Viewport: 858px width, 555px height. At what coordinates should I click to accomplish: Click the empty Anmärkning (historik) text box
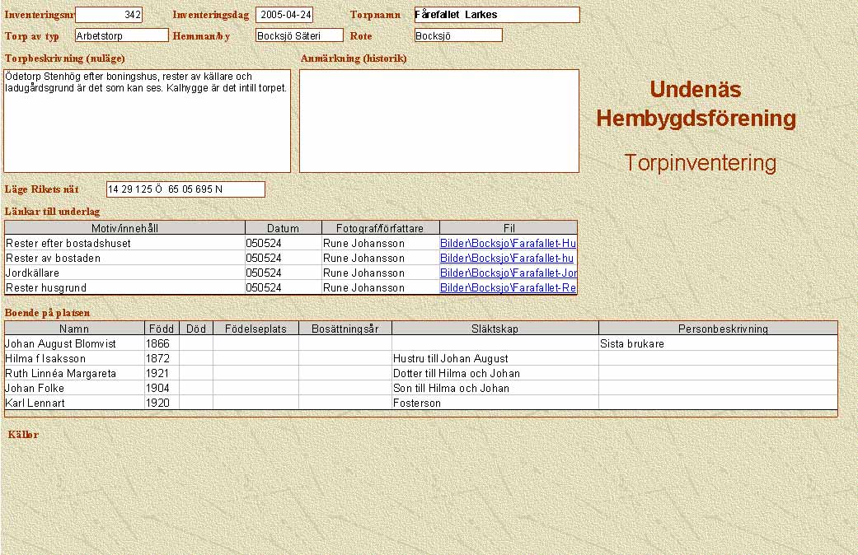click(438, 120)
